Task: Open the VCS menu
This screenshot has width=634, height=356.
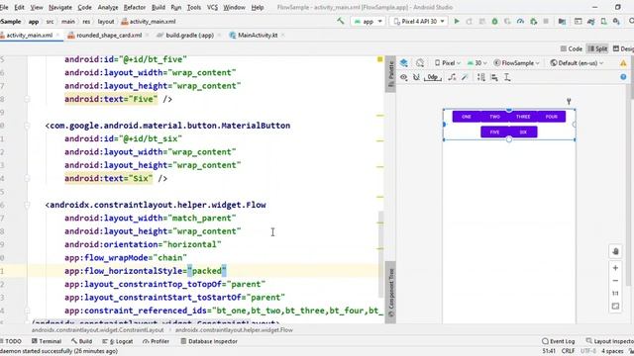Action: tap(212, 7)
